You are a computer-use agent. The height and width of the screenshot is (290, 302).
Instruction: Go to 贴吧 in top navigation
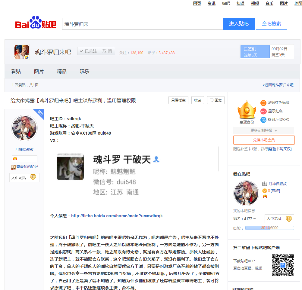[226, 4]
